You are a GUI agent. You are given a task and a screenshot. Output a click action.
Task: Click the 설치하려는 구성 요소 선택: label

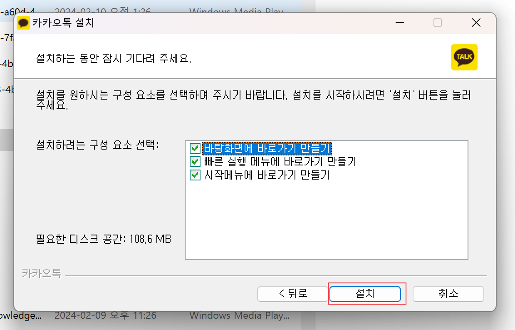point(98,145)
